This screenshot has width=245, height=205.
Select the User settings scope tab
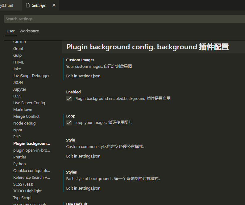point(10,31)
